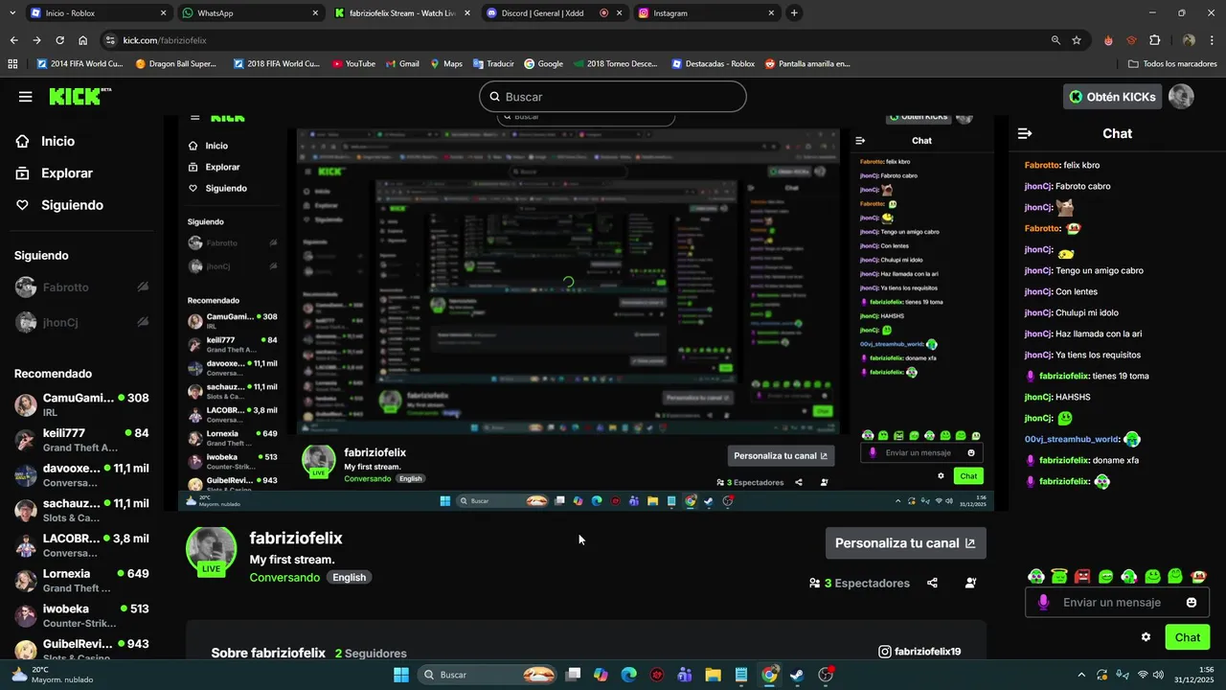Show hidden system tray icons chevron

coord(1081,675)
